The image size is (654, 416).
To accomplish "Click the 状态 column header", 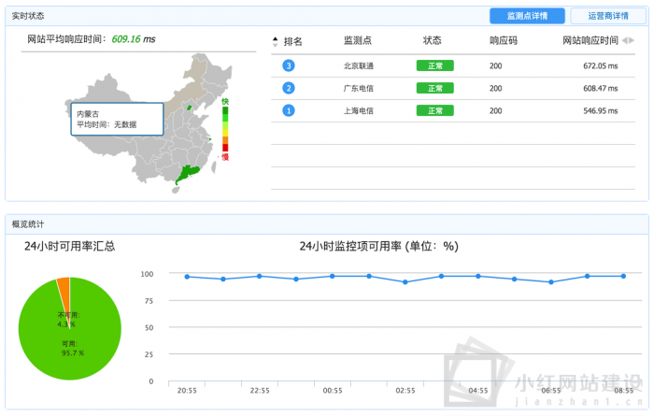I will click(432, 41).
